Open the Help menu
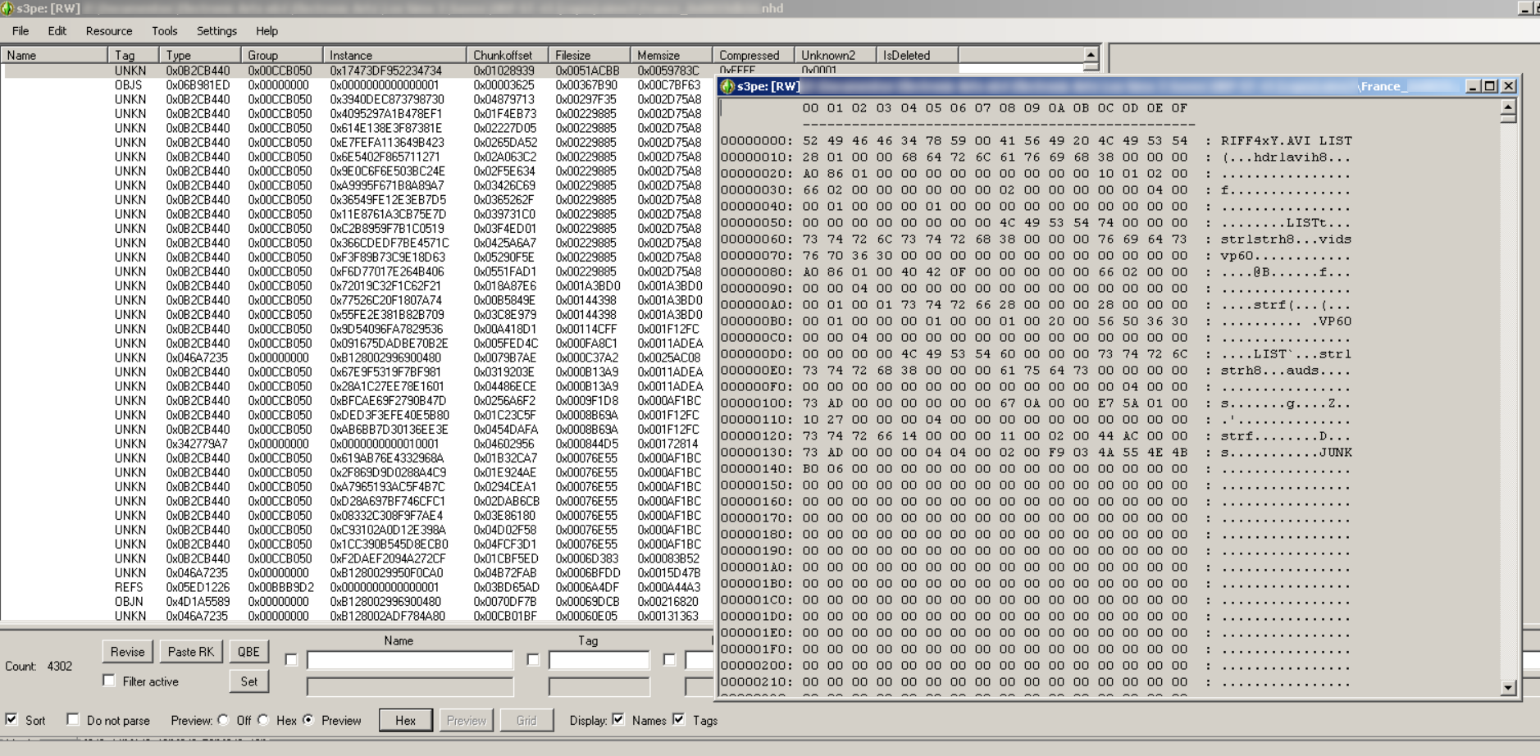 265,31
